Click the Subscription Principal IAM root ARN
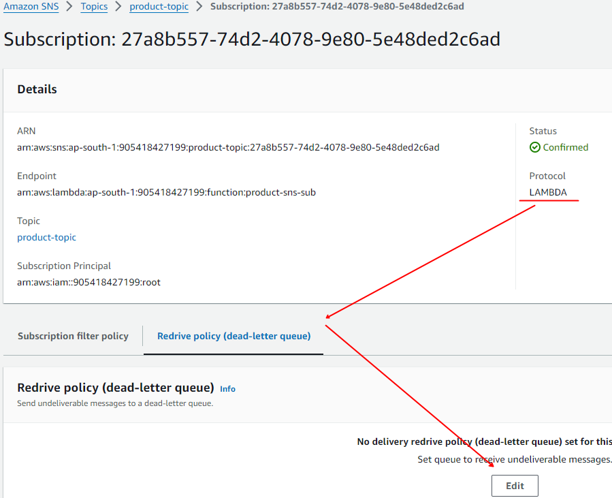The height and width of the screenshot is (498, 612). (x=88, y=282)
